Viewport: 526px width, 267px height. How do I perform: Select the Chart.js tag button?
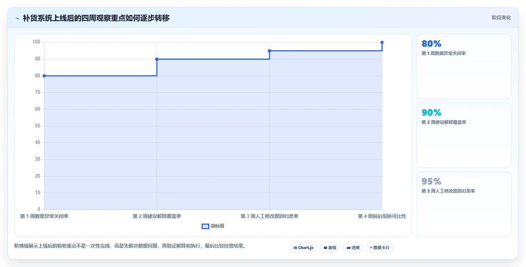pos(303,248)
